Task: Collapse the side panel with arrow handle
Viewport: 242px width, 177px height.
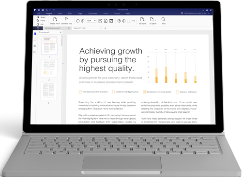Action: 63,63
